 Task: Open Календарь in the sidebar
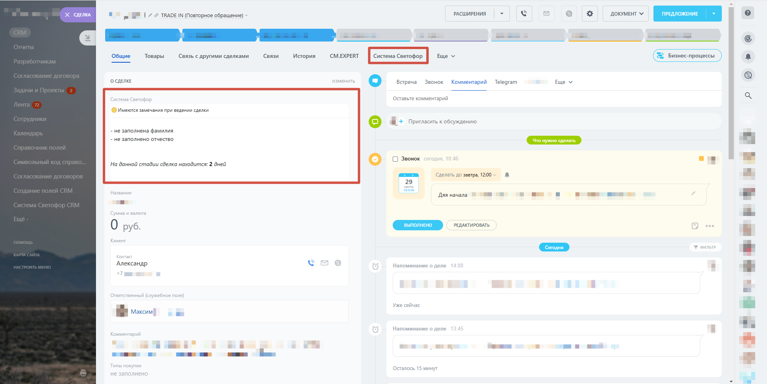tap(28, 133)
